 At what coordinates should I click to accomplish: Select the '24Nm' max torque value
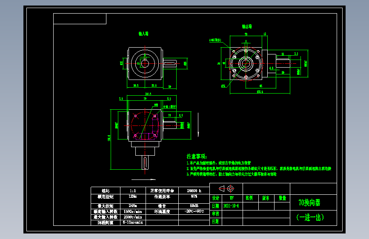pyautogui.click(x=133, y=206)
